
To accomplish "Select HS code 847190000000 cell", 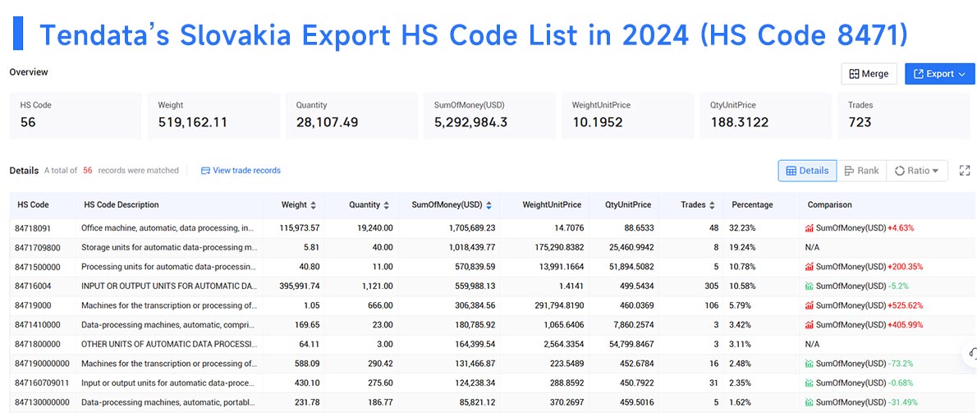I will [43, 364].
